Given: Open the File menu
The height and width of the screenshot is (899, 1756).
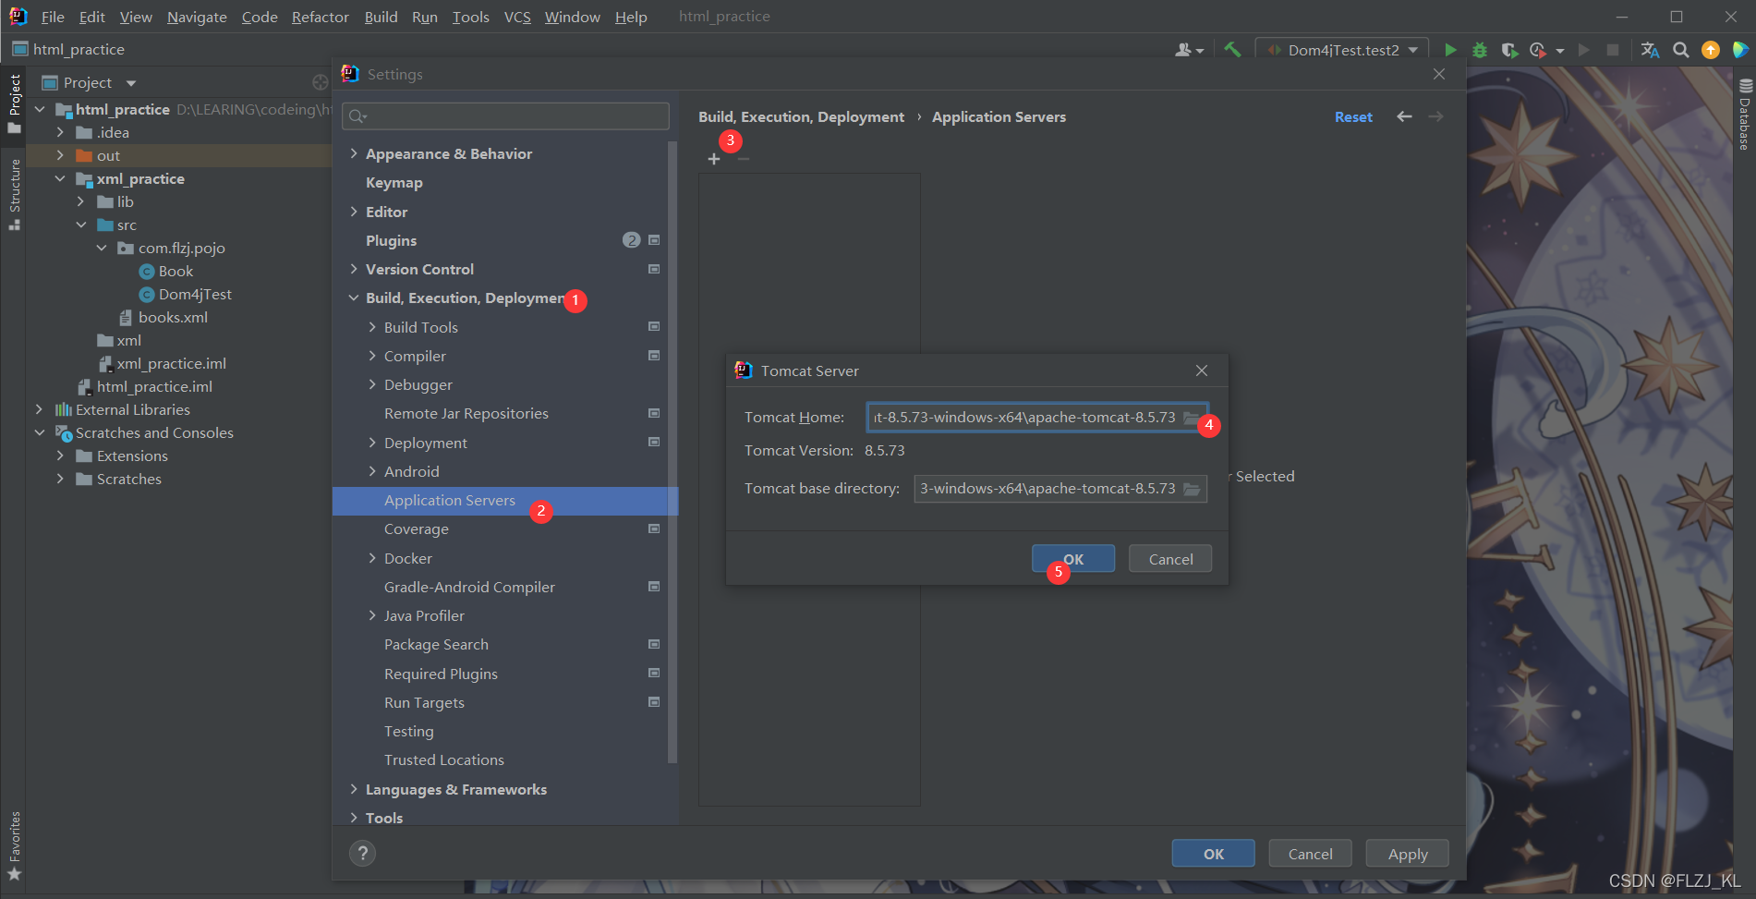Looking at the screenshot, I should (x=53, y=17).
